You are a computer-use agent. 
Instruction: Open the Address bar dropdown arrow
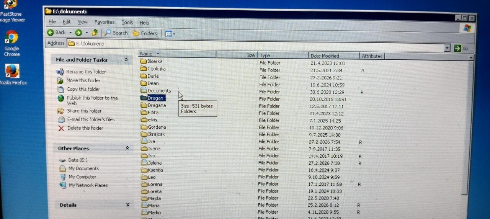(447, 48)
